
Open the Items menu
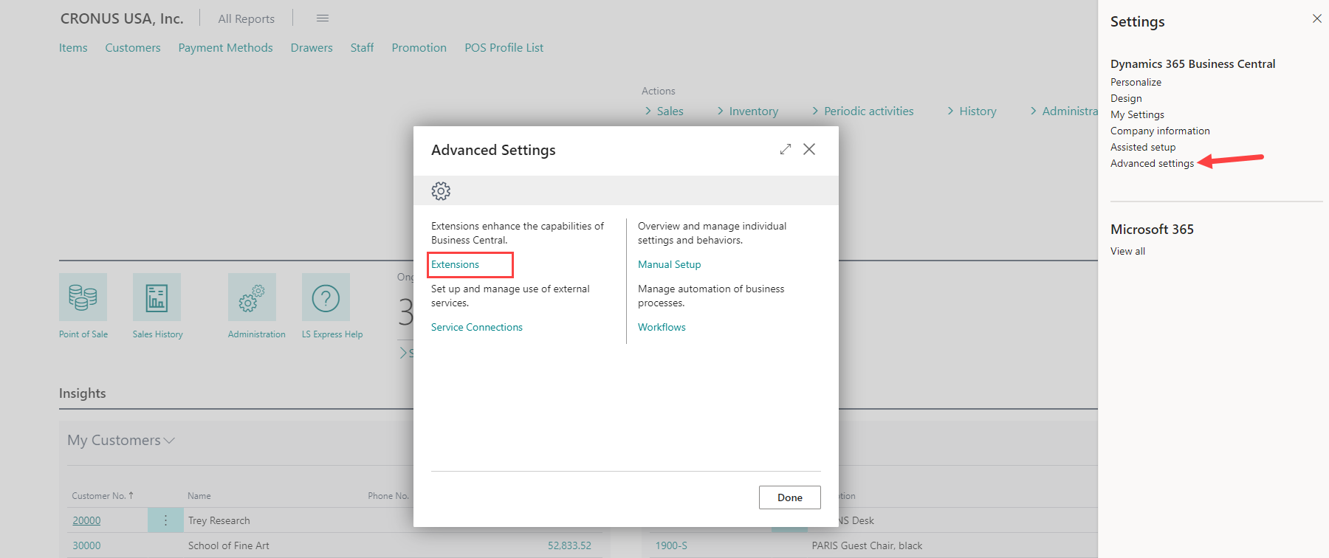[x=73, y=48]
